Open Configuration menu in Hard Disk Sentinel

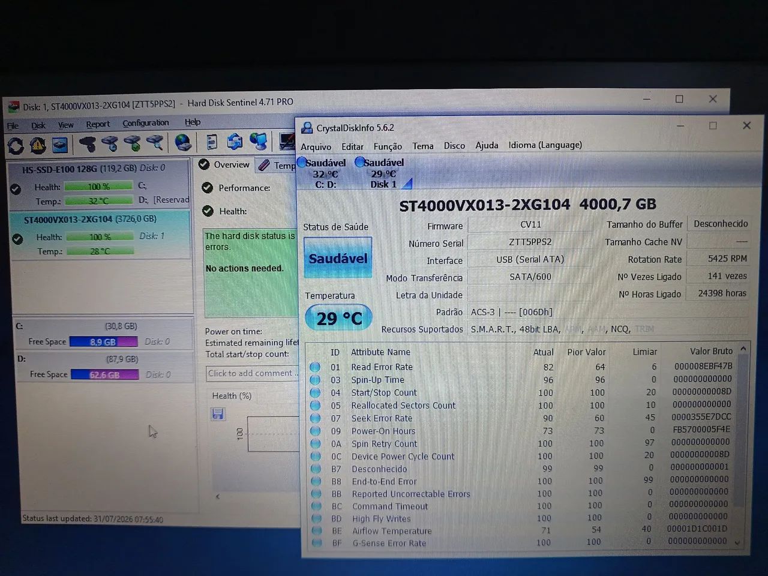[146, 123]
